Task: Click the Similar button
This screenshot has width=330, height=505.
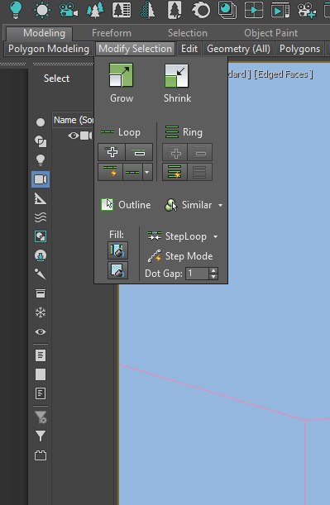Action: [x=189, y=205]
